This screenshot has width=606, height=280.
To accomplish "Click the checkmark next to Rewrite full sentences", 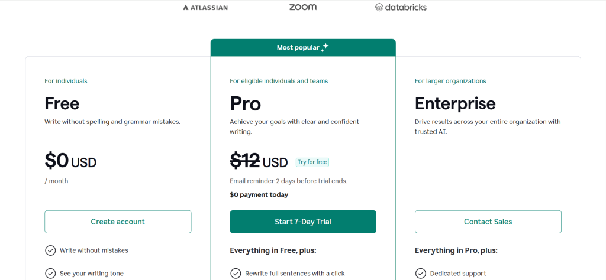I will (x=236, y=273).
